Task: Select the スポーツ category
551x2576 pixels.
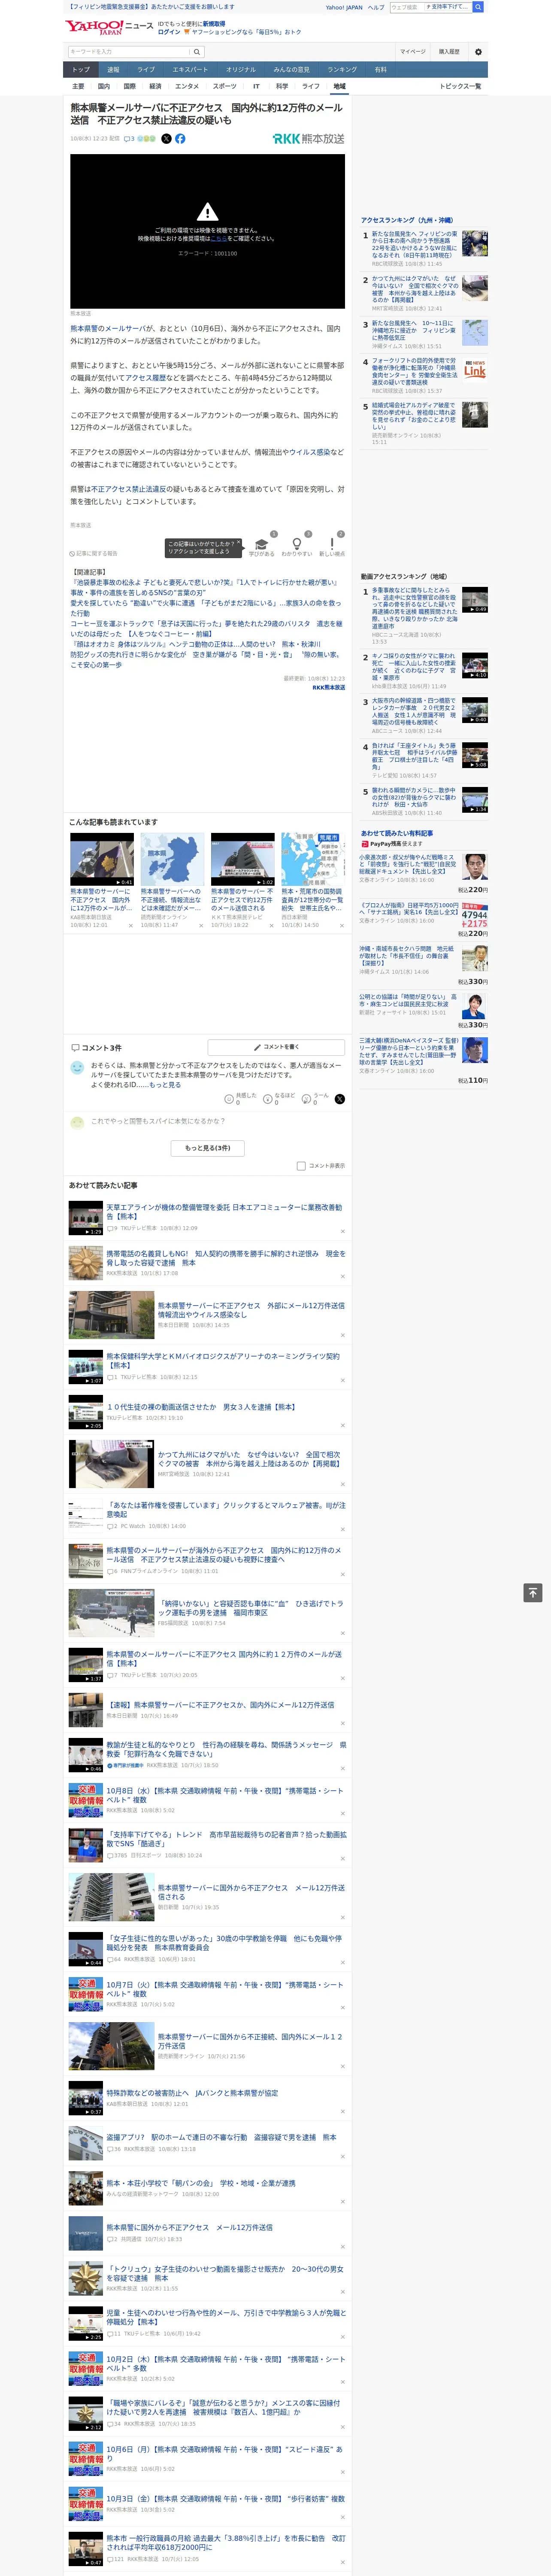Action: pyautogui.click(x=225, y=86)
